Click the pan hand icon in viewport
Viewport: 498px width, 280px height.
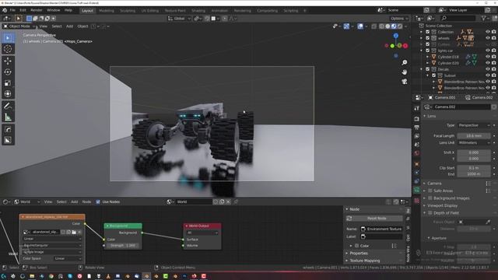point(405,72)
